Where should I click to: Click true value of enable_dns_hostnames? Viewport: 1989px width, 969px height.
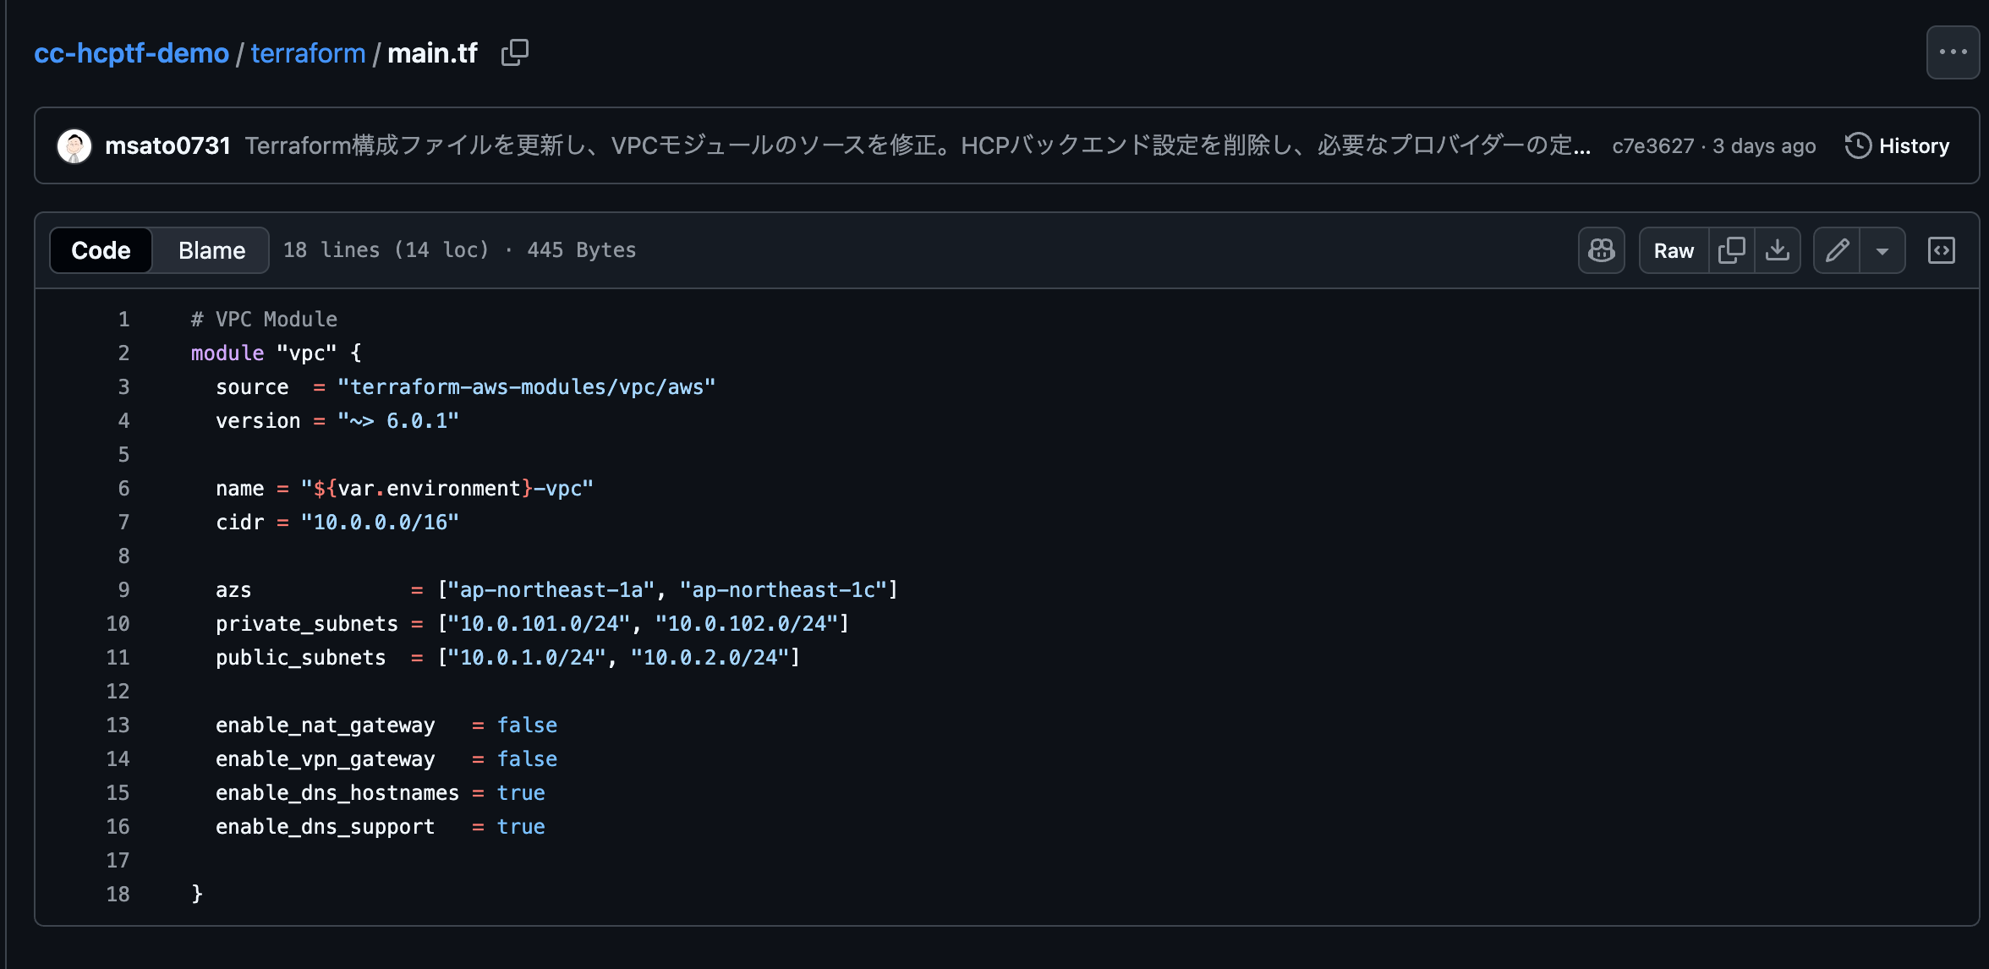(521, 792)
